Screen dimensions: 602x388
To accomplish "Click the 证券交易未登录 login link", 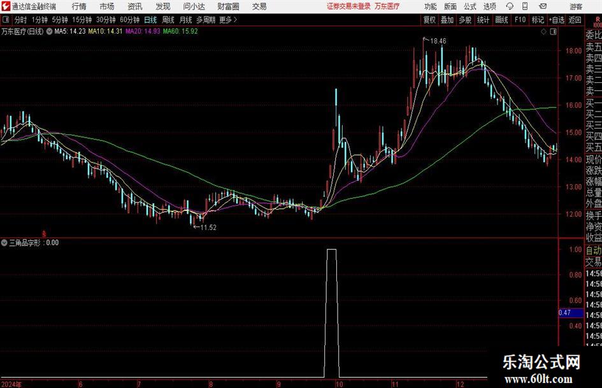I will coord(348,6).
